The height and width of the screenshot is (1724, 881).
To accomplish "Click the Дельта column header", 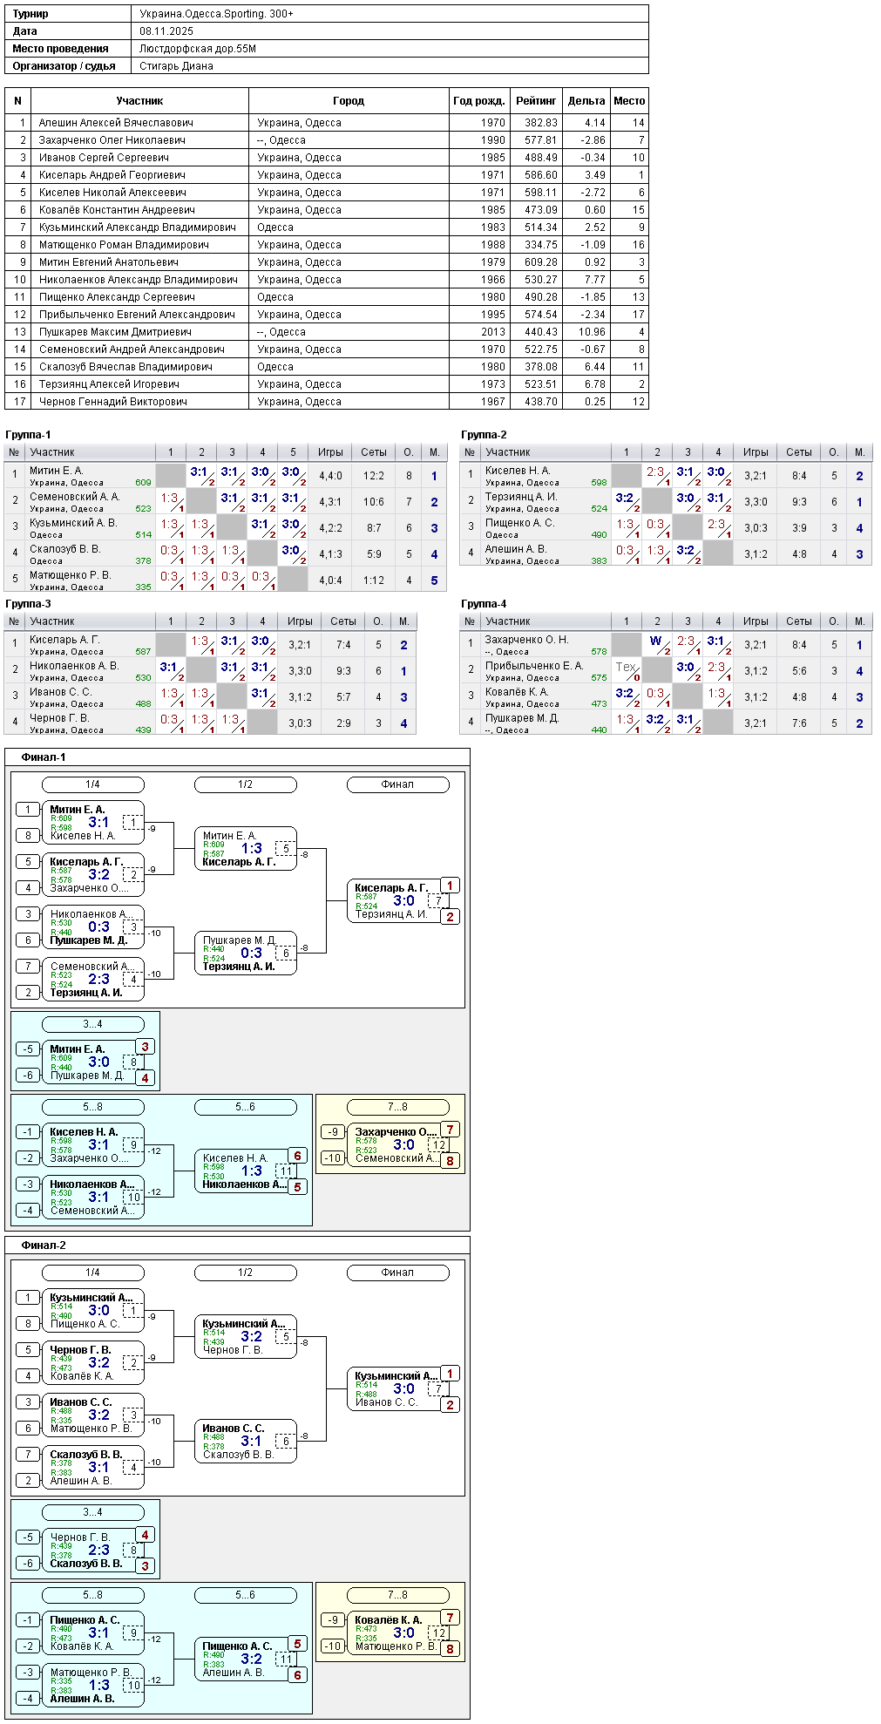I will point(586,101).
